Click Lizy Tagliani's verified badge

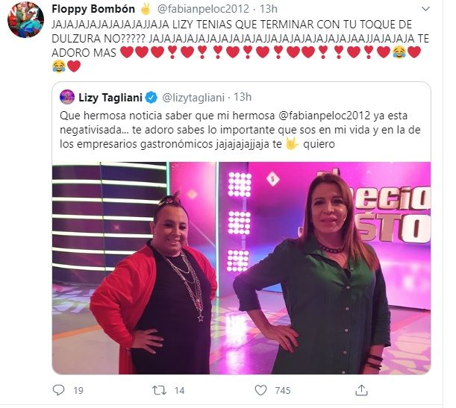(x=152, y=98)
